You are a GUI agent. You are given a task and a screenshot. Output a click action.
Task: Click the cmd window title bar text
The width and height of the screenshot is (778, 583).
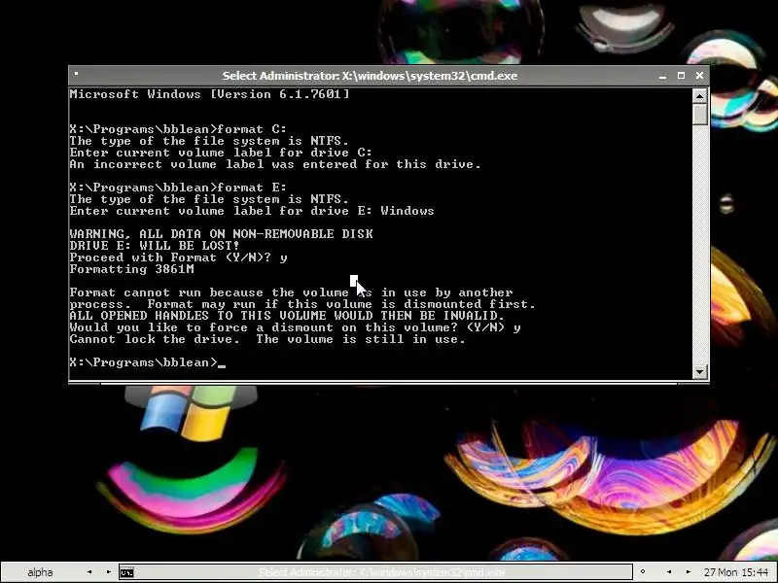pos(370,76)
